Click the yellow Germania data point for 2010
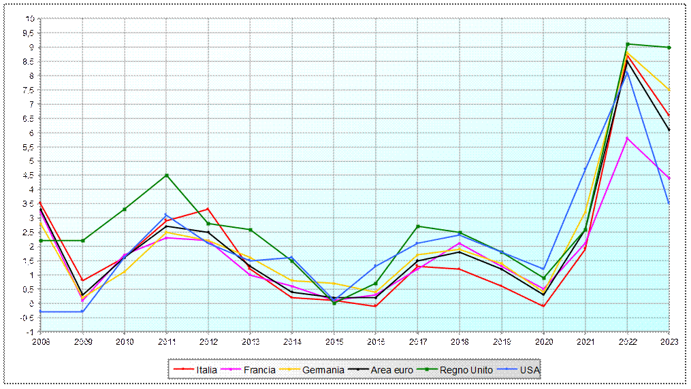The width and height of the screenshot is (691, 389). (x=125, y=272)
